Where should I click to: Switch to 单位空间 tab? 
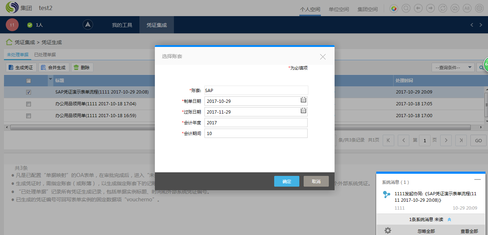tap(339, 9)
